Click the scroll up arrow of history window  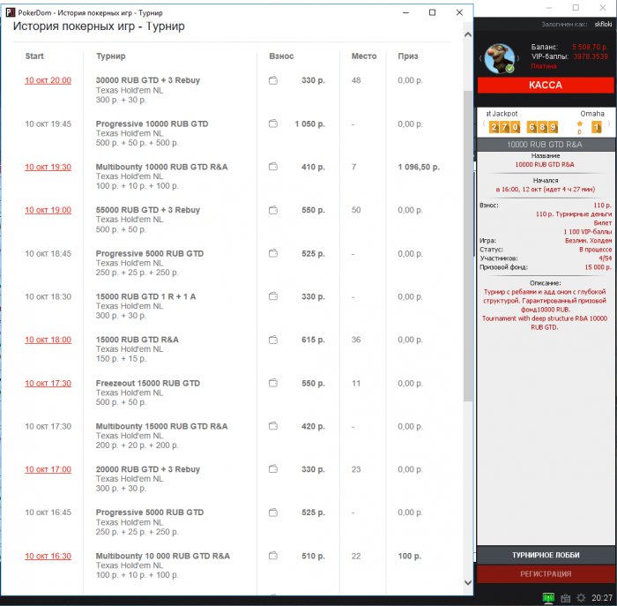point(468,34)
